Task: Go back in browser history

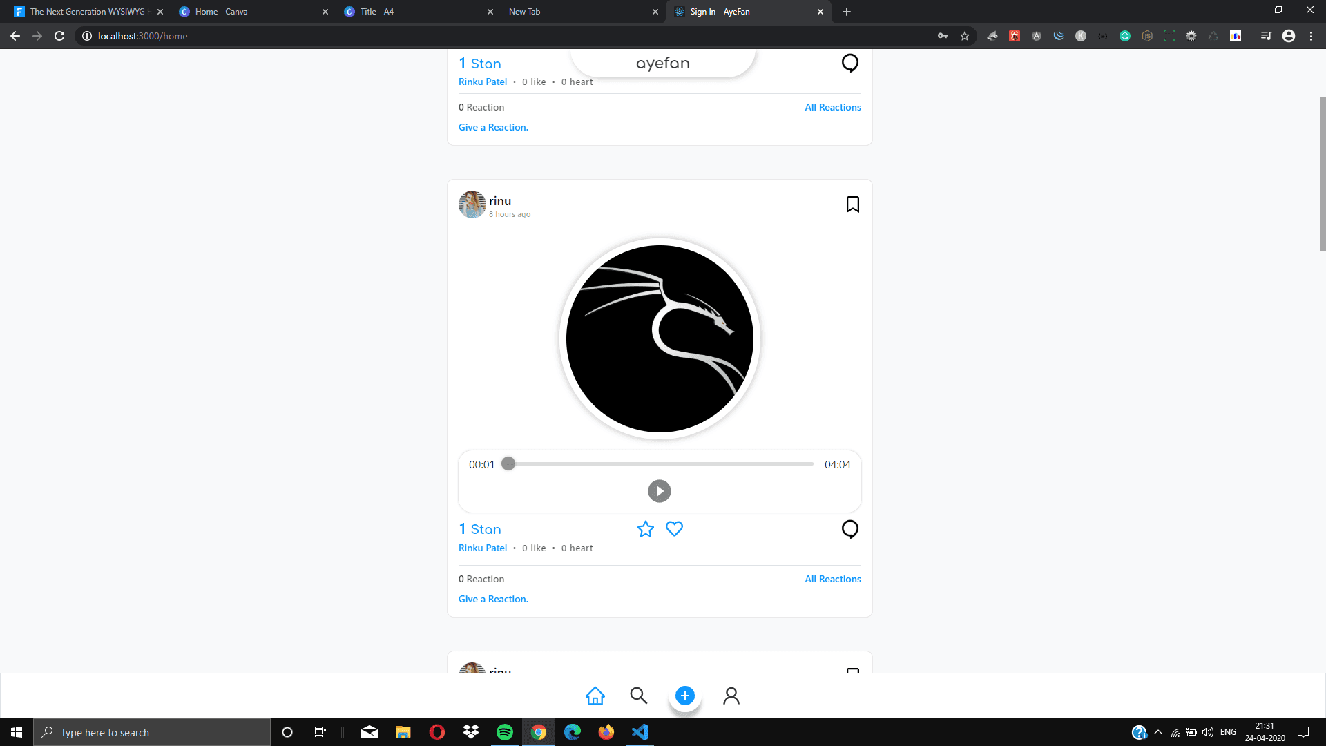Action: [x=15, y=36]
